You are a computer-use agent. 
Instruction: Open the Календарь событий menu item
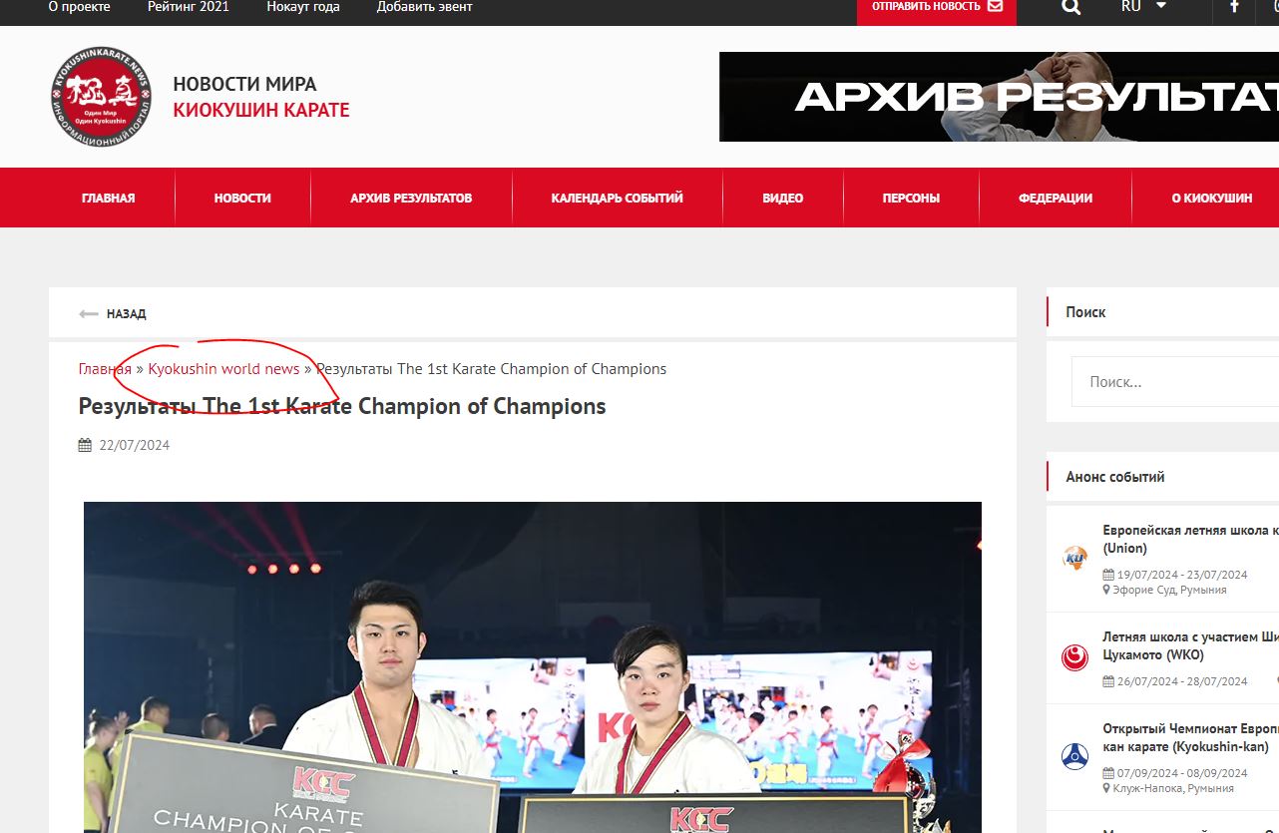(617, 198)
